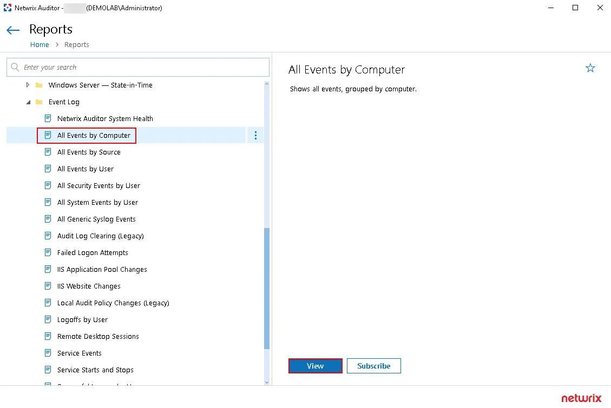The width and height of the screenshot is (611, 408).
Task: Click into the report search field
Action: coord(141,68)
